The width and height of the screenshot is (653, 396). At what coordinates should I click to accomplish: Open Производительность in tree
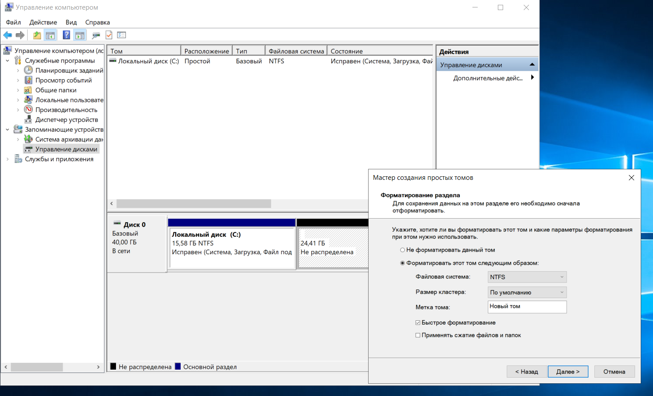pyautogui.click(x=66, y=110)
